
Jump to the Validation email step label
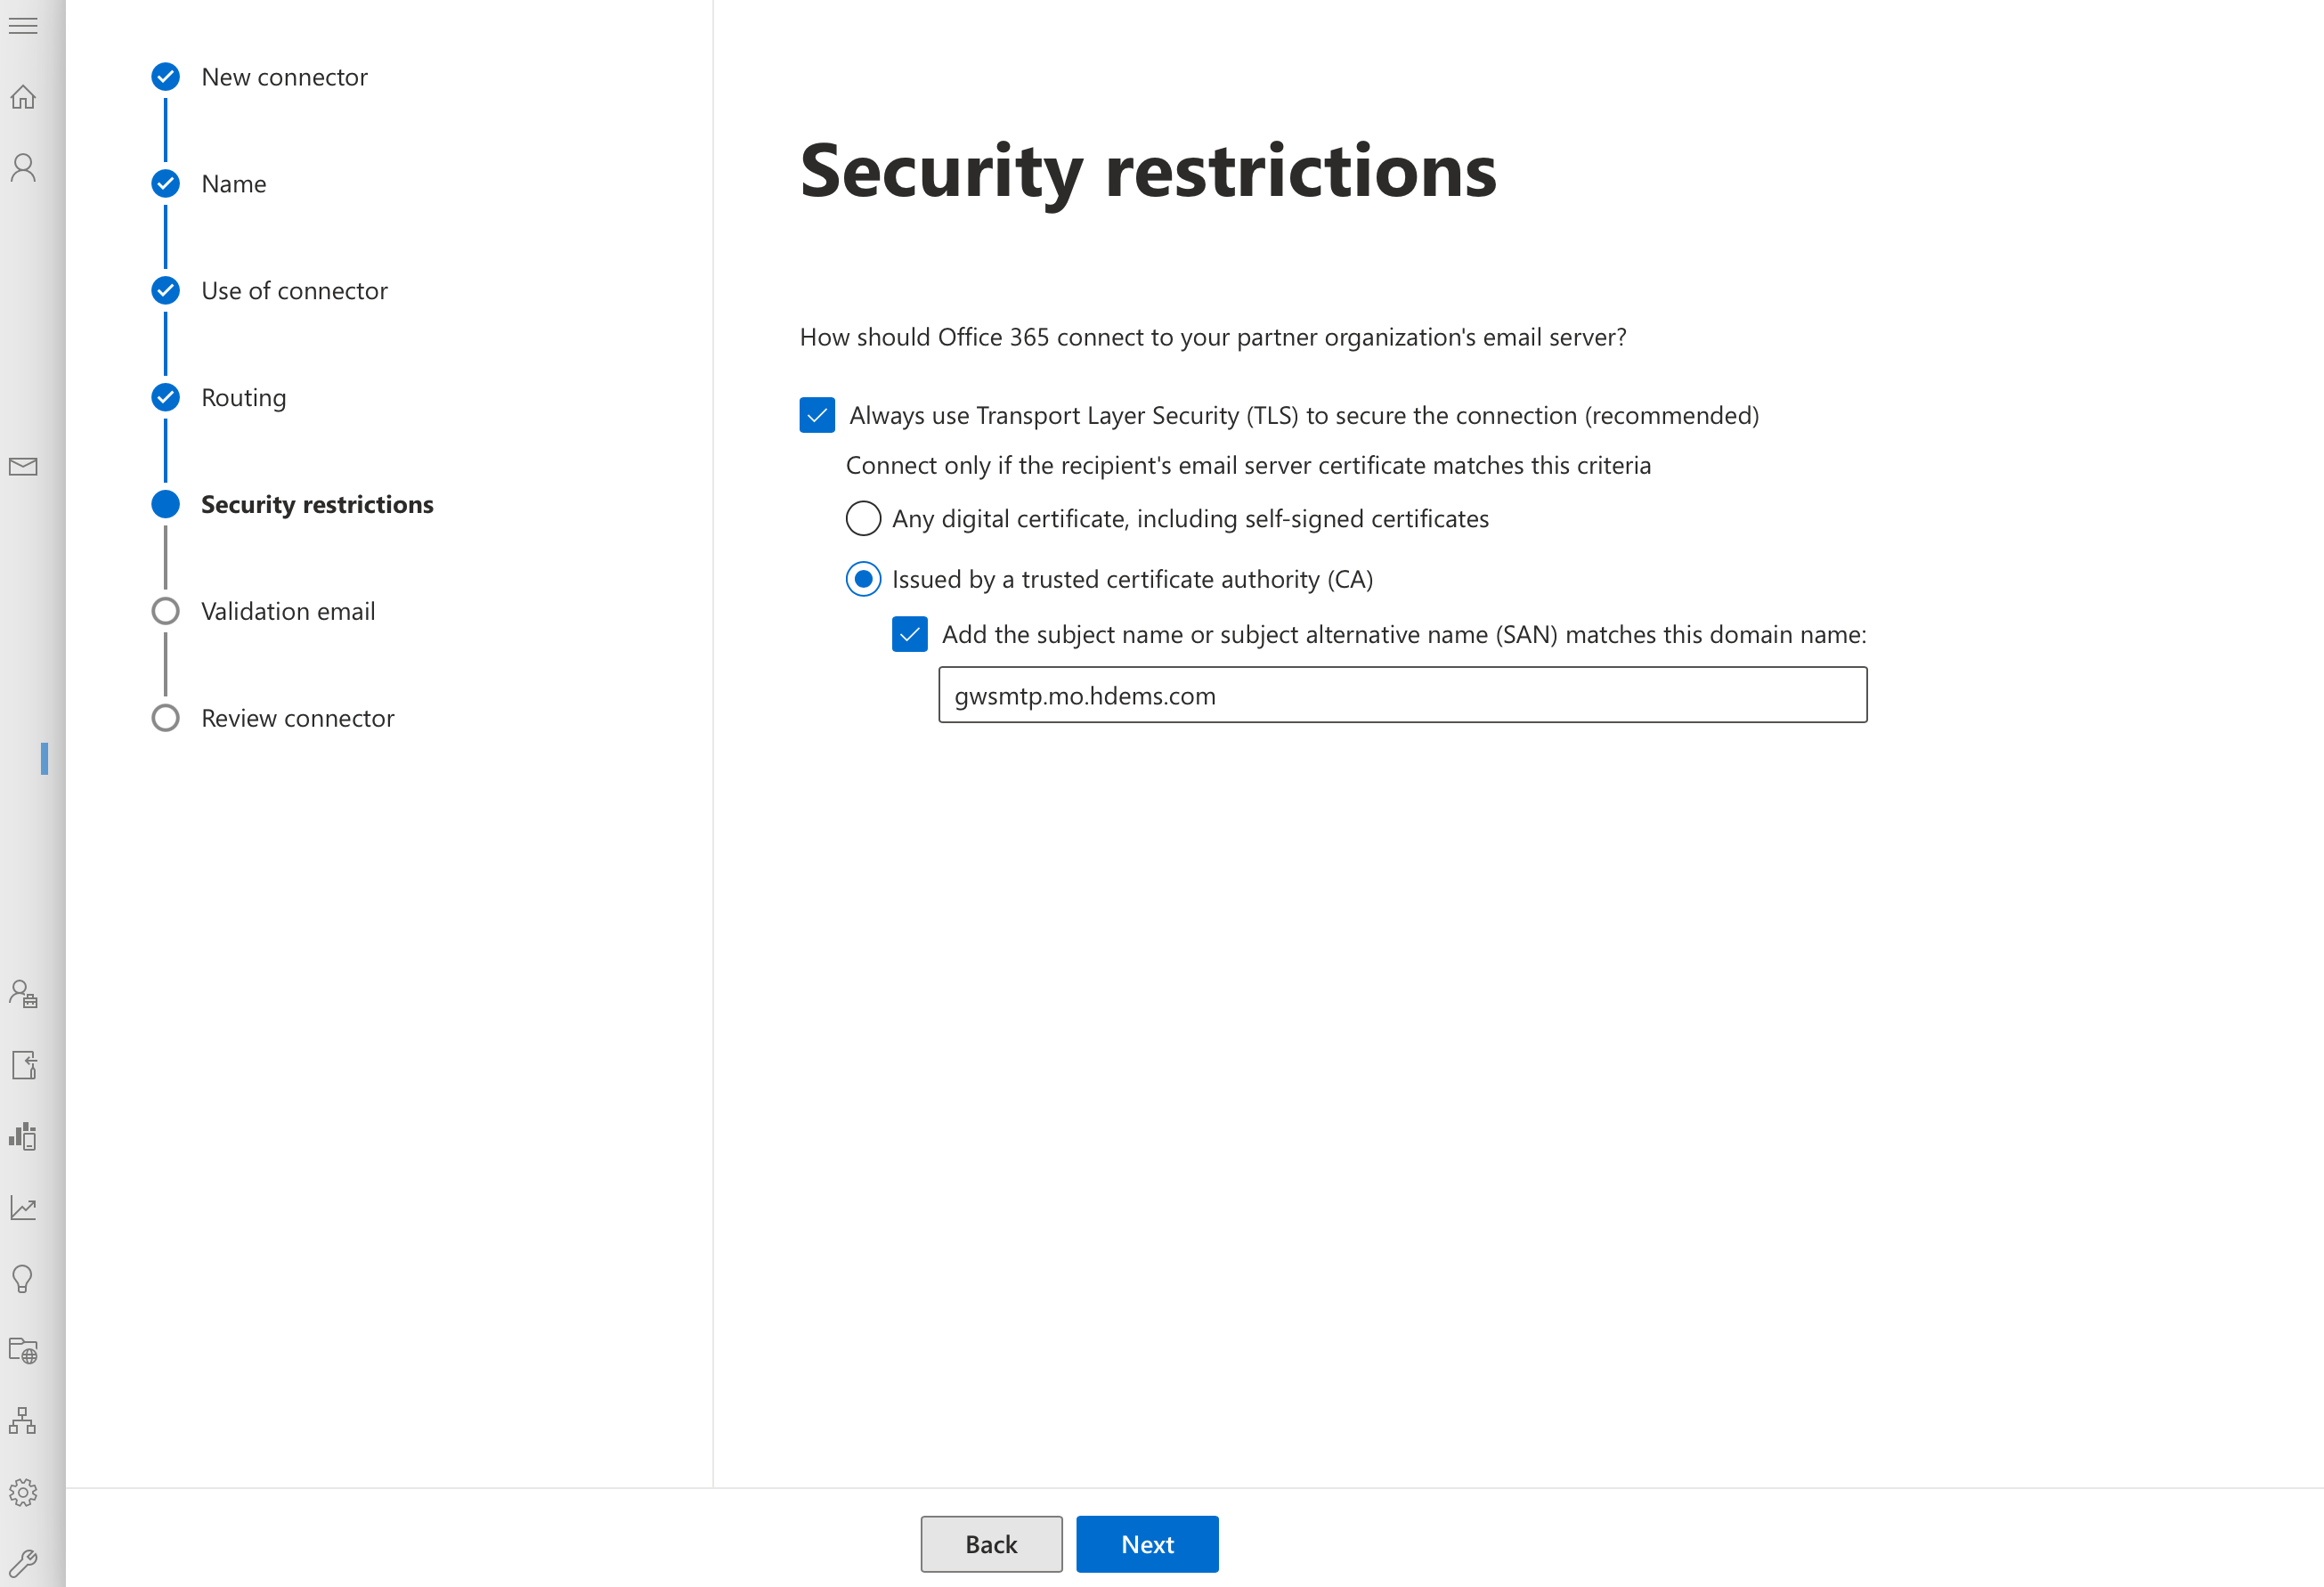(x=288, y=611)
